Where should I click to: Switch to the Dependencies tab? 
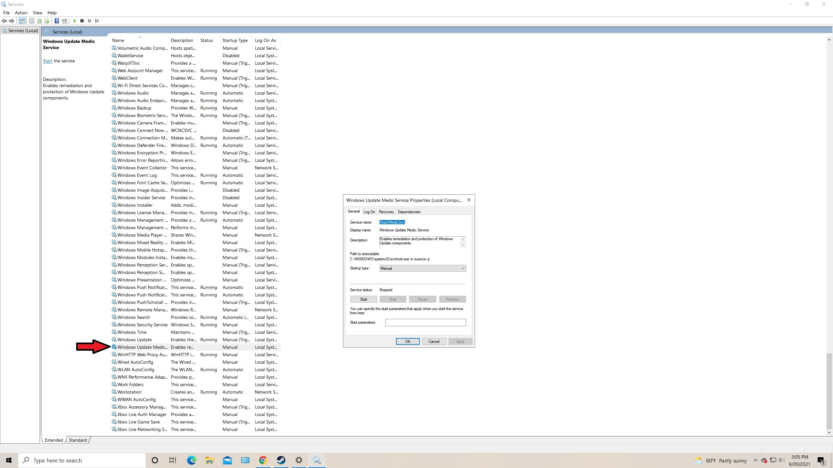(x=409, y=212)
